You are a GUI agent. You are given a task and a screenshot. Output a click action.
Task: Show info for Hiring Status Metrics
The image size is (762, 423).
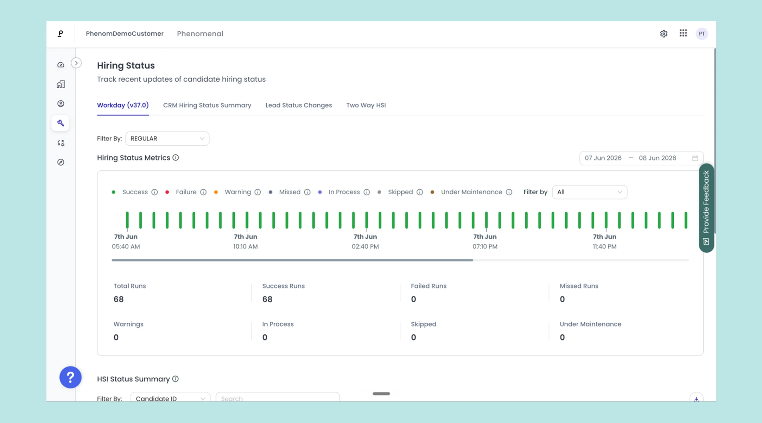coord(176,158)
